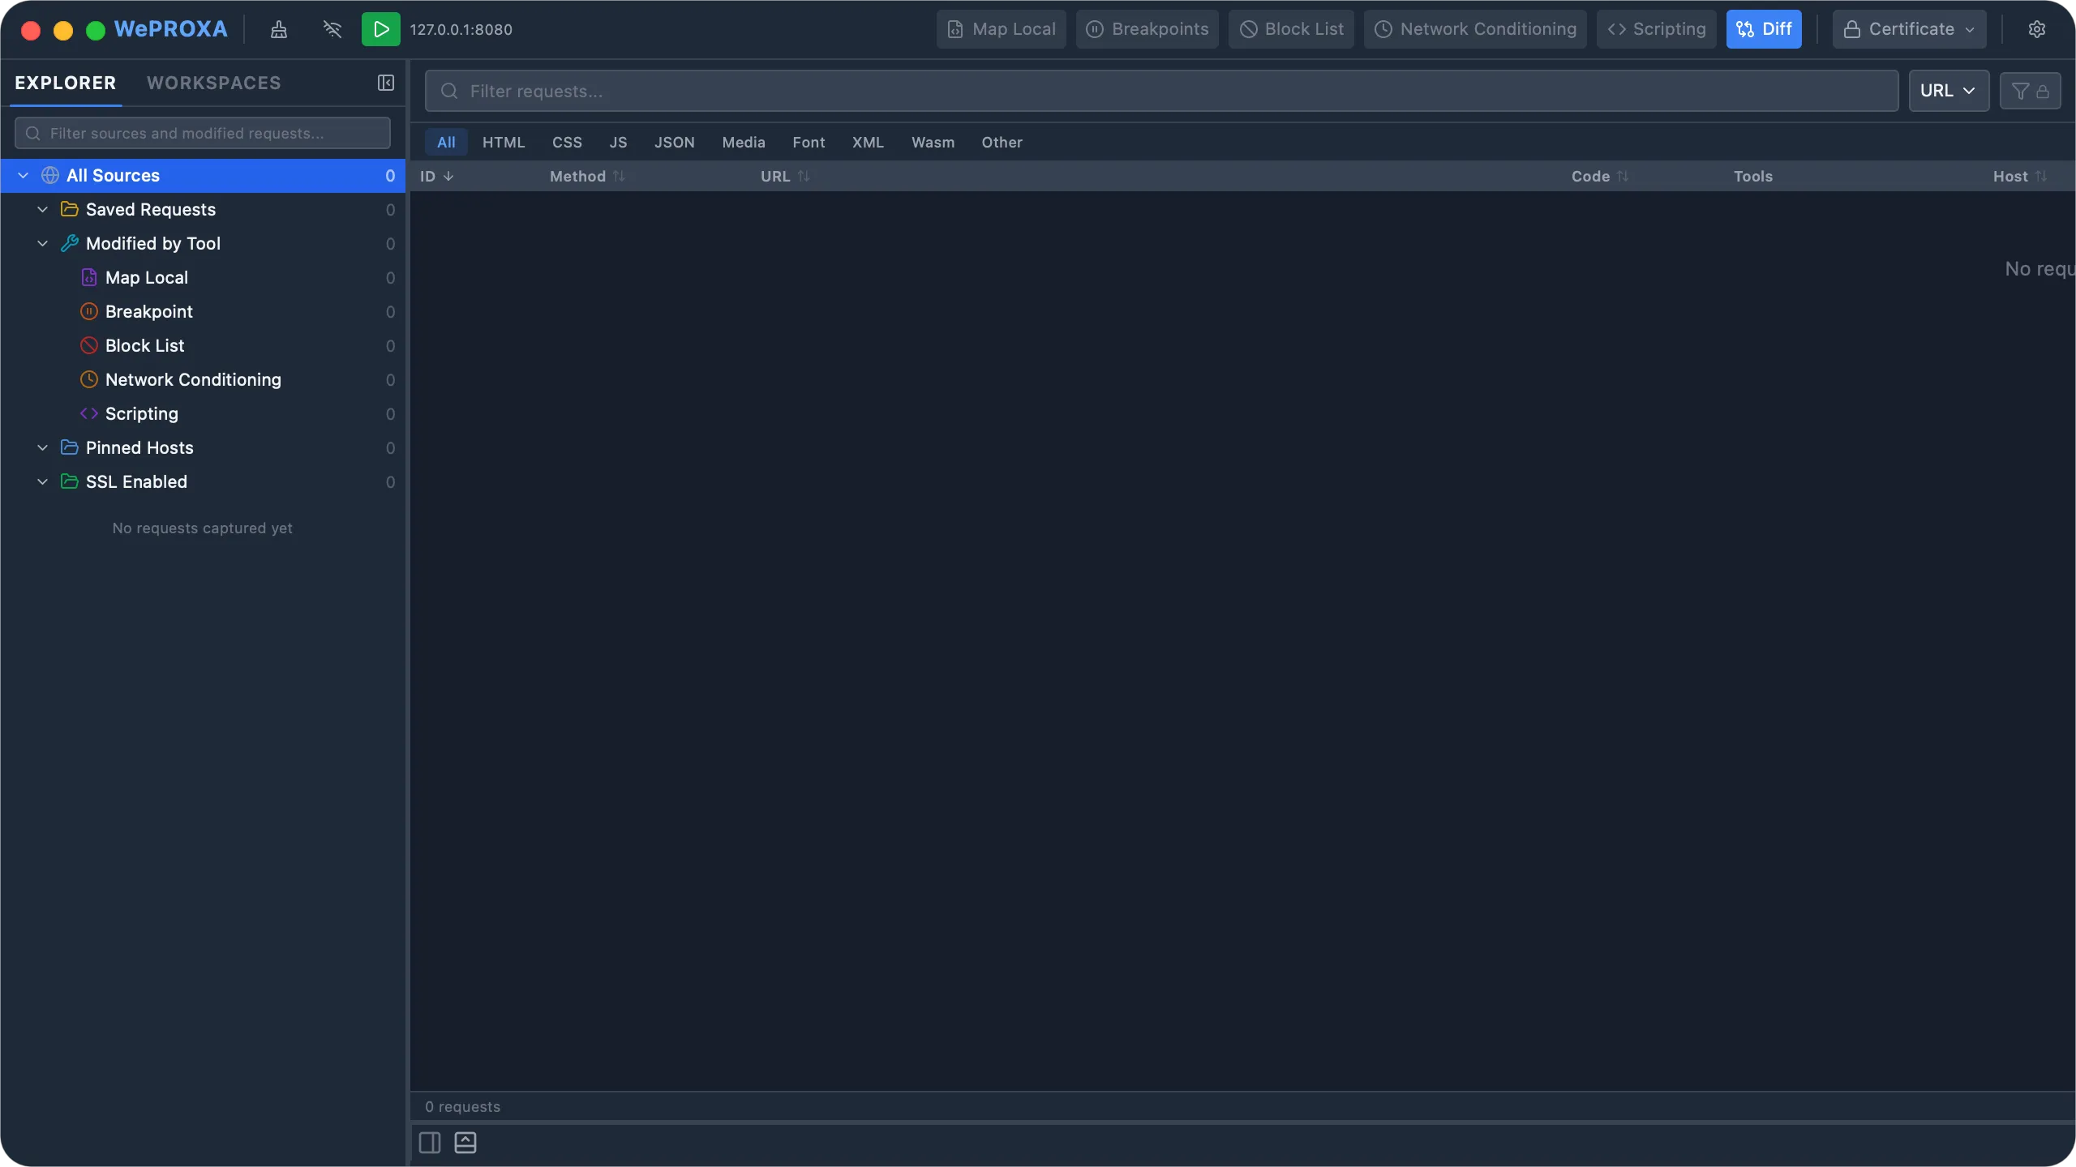The image size is (2076, 1167).
Task: Collapse the SSL Enabled chevron
Action: coord(43,481)
